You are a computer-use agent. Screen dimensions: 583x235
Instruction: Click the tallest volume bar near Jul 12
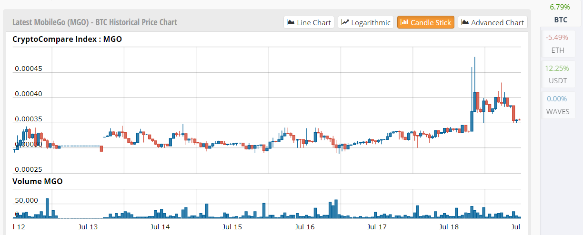[x=47, y=207]
